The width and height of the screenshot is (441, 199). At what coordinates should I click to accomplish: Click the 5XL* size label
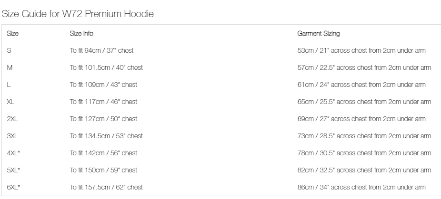point(13,171)
